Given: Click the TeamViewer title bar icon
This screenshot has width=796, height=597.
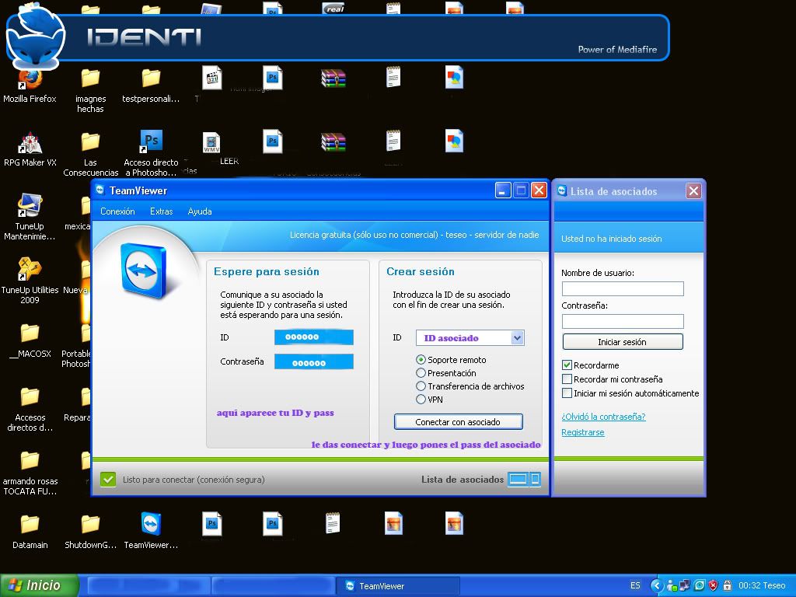Looking at the screenshot, I should (x=100, y=190).
